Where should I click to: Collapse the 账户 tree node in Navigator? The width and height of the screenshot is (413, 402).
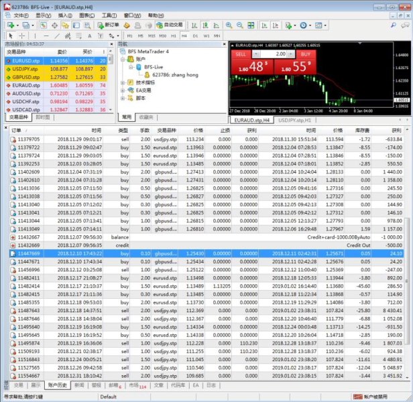click(x=122, y=59)
